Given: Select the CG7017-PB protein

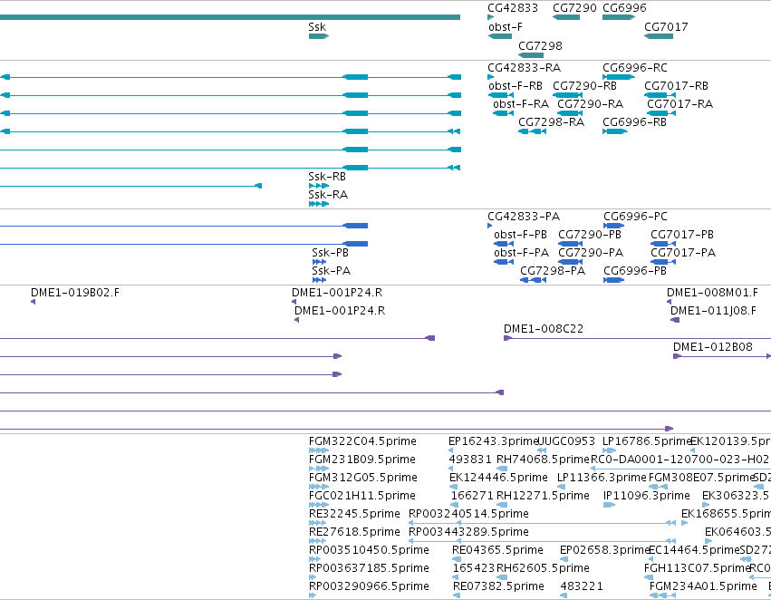Looking at the screenshot, I should [x=663, y=244].
